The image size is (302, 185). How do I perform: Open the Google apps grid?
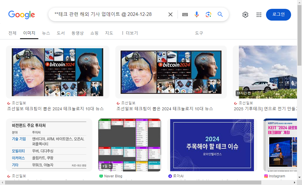point(259,15)
